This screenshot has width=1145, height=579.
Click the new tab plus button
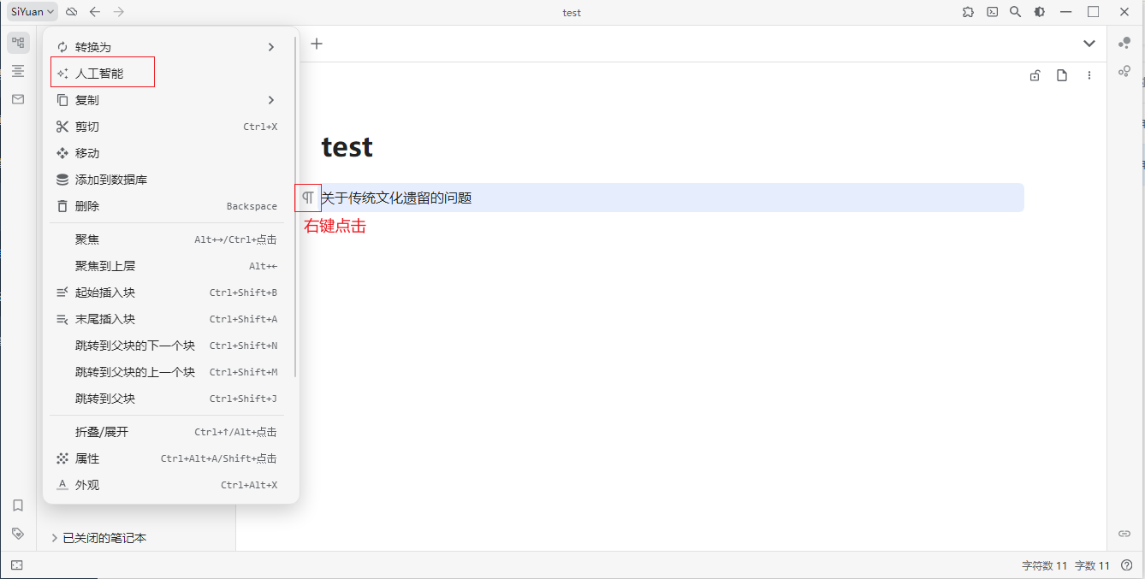317,44
